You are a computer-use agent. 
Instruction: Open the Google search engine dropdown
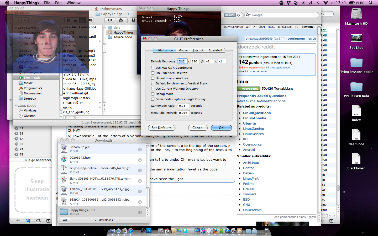pos(248,15)
